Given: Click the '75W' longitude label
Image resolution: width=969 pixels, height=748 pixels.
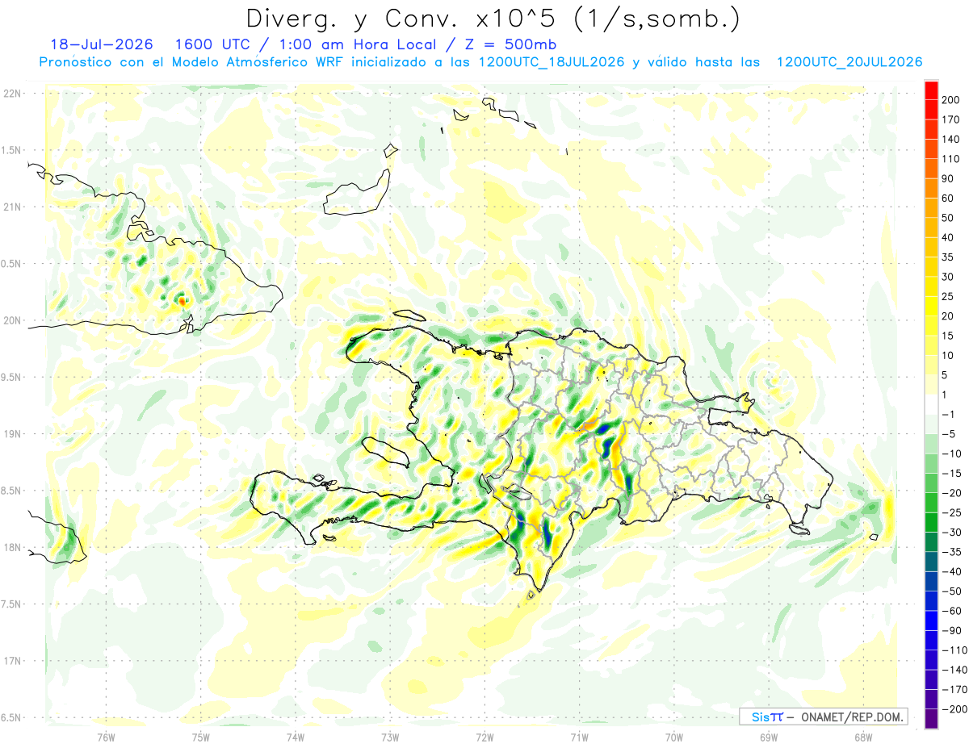Looking at the screenshot, I should 201,737.
